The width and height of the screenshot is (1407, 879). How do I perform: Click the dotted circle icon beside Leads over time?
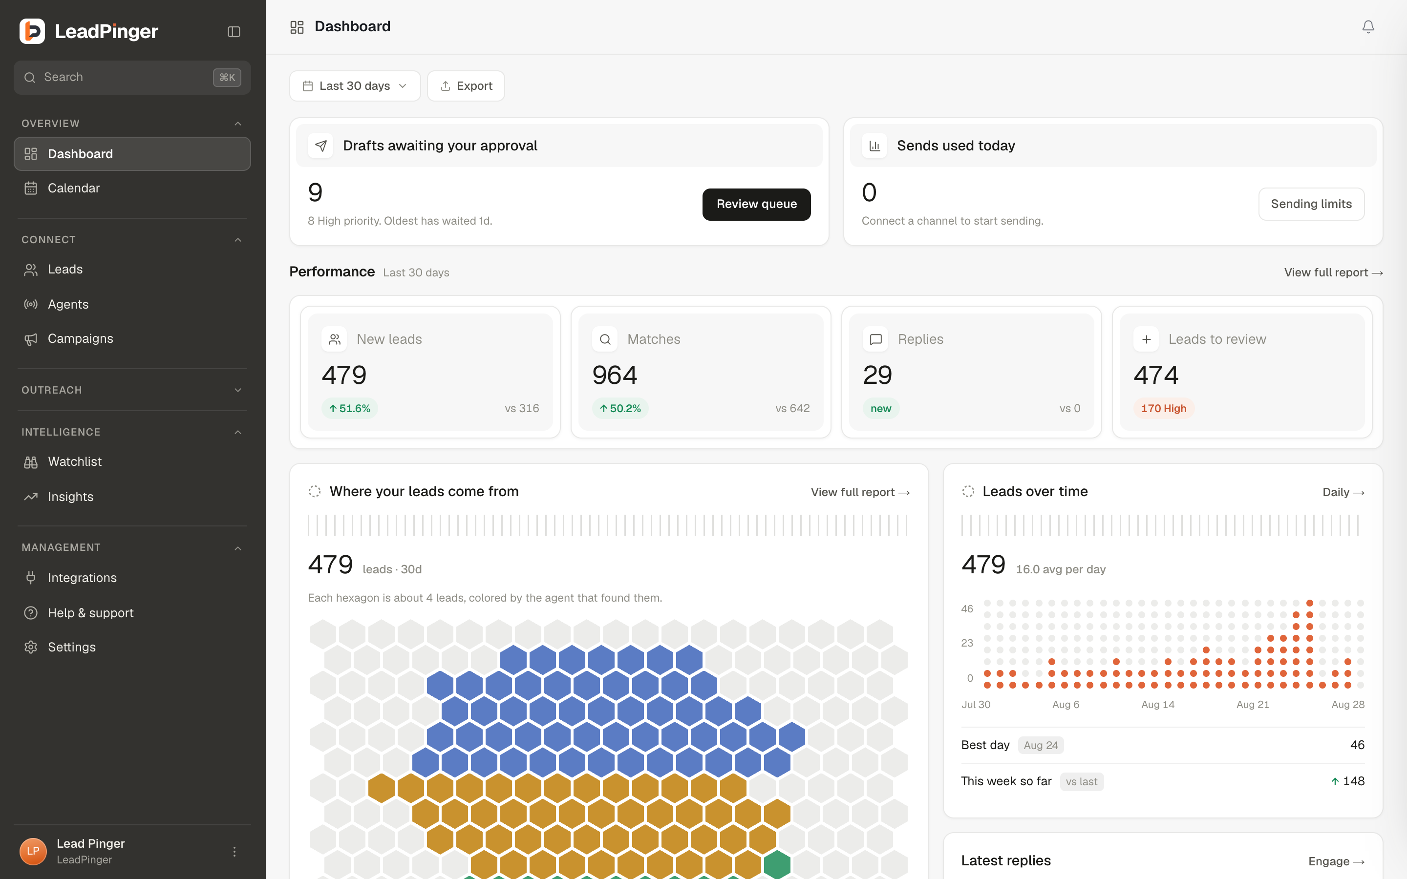968,491
